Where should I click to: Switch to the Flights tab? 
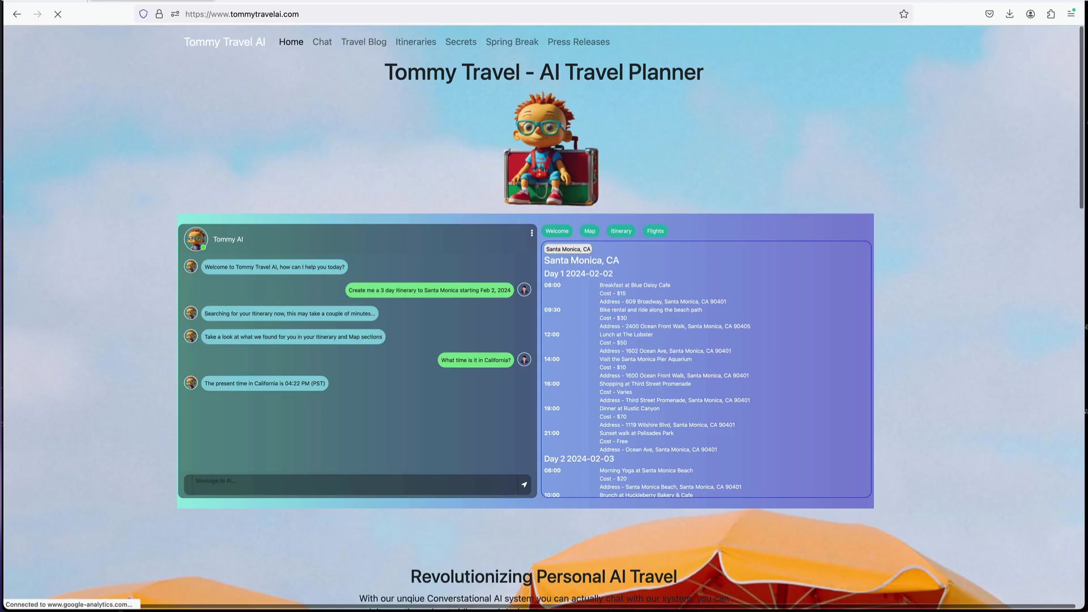tap(655, 231)
